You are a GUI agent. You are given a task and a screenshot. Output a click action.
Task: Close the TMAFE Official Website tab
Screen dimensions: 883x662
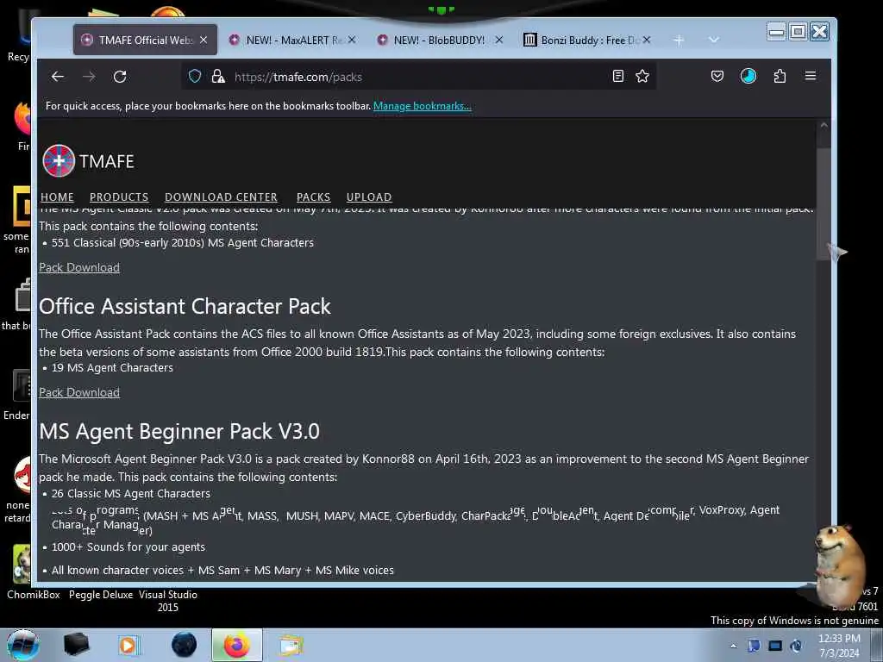click(x=204, y=40)
